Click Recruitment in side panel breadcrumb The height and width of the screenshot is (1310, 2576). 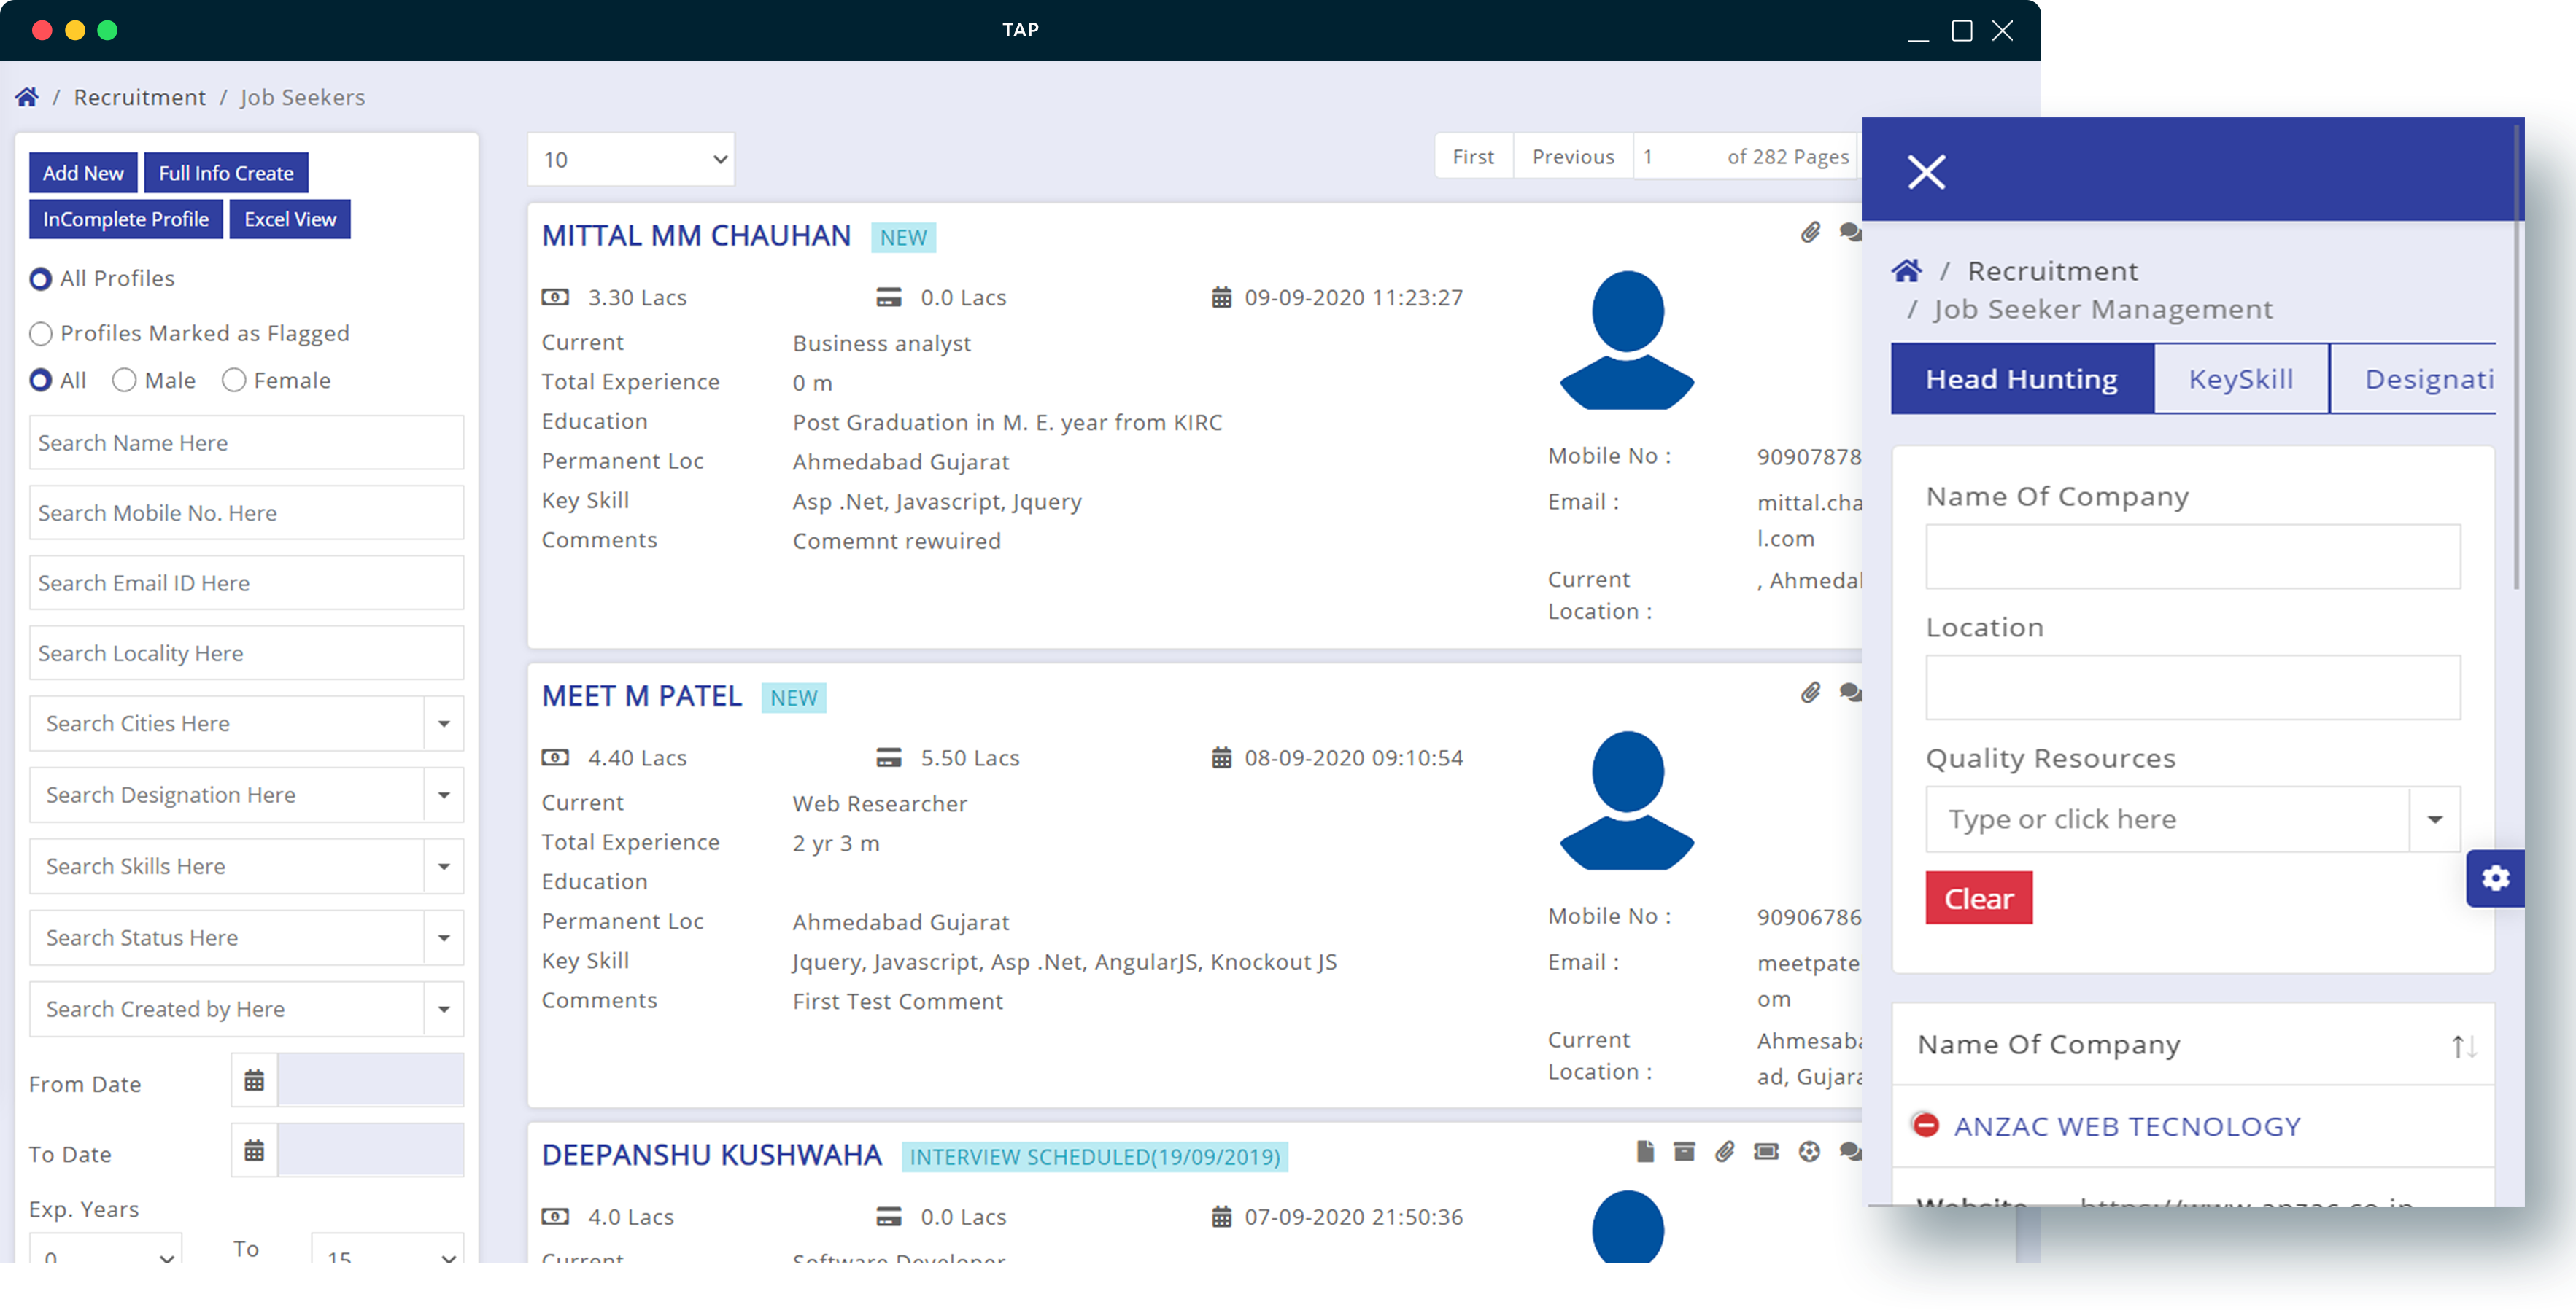pos(2052,270)
